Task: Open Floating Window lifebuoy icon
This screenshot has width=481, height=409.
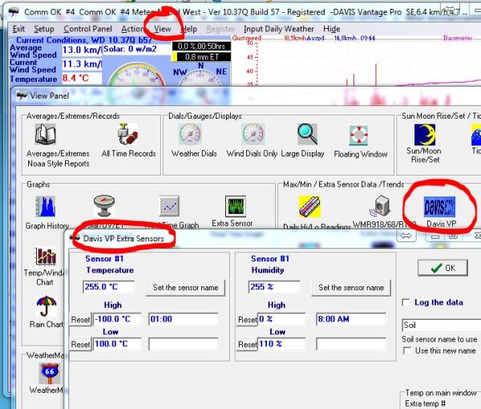Action: pyautogui.click(x=358, y=136)
